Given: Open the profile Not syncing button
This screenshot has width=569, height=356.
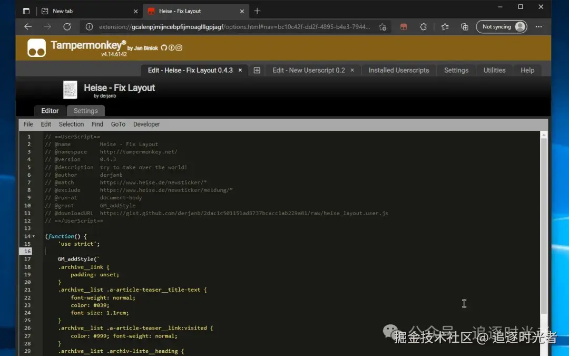Looking at the screenshot, I should pyautogui.click(x=502, y=27).
